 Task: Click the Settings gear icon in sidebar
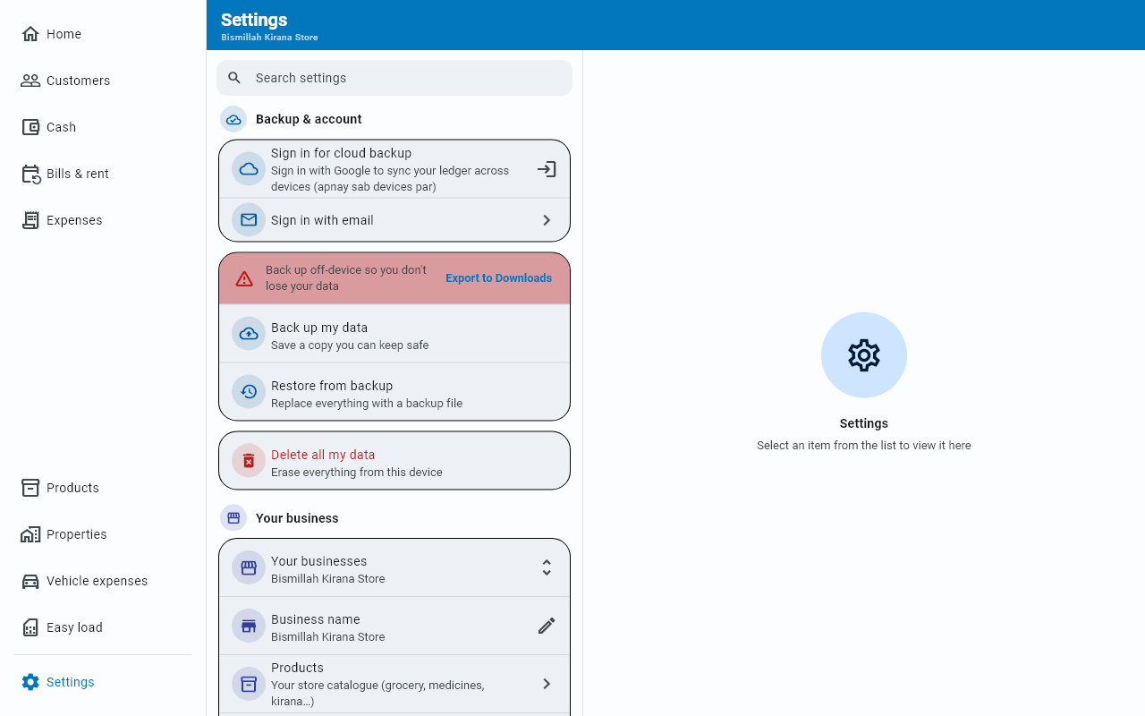tap(30, 682)
